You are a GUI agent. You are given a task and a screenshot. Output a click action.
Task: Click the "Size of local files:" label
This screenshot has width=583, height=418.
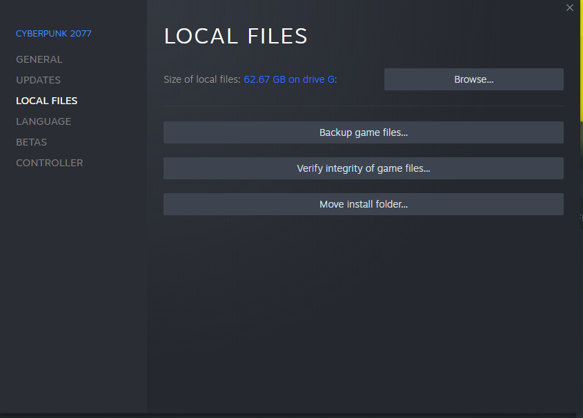pos(202,79)
